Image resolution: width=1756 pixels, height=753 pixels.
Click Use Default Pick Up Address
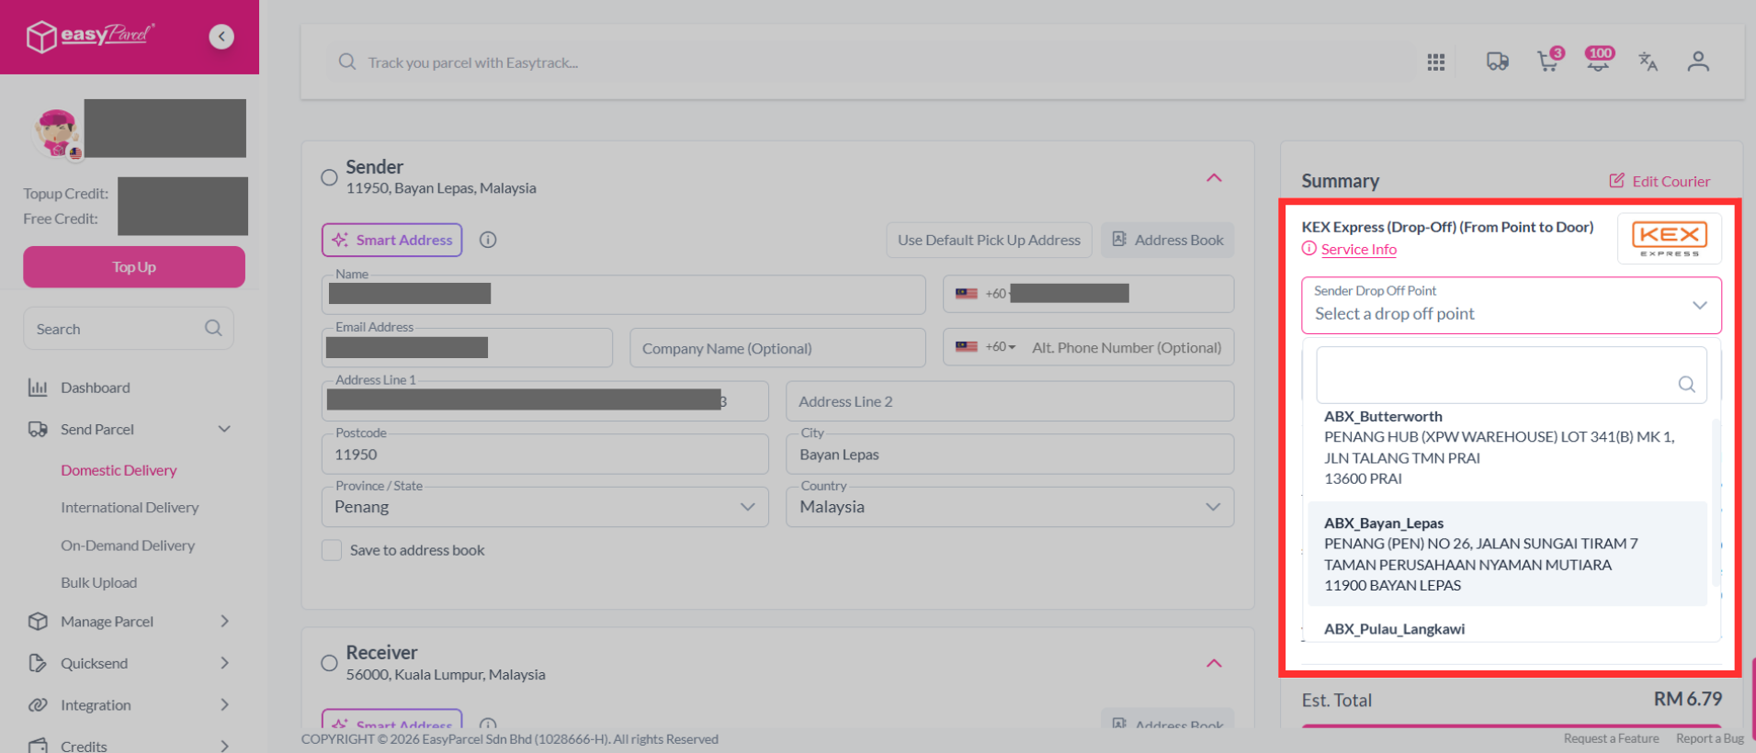pyautogui.click(x=989, y=240)
